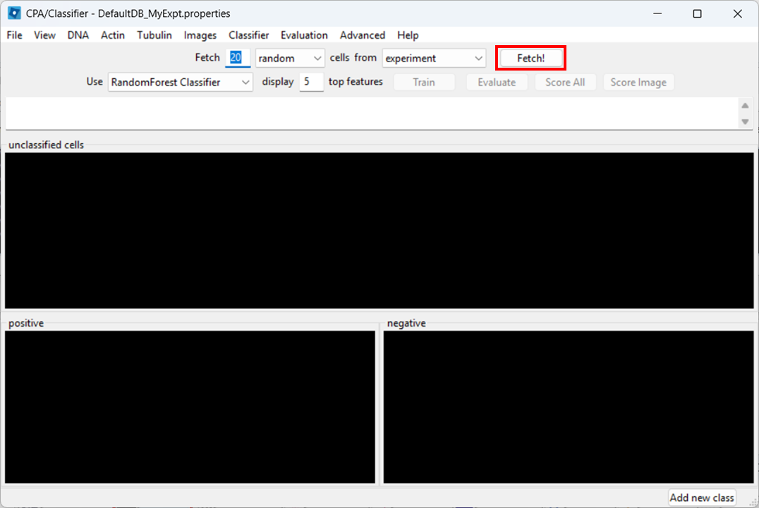The image size is (759, 508).
Task: Open the experiment source dropdown
Action: [x=433, y=58]
